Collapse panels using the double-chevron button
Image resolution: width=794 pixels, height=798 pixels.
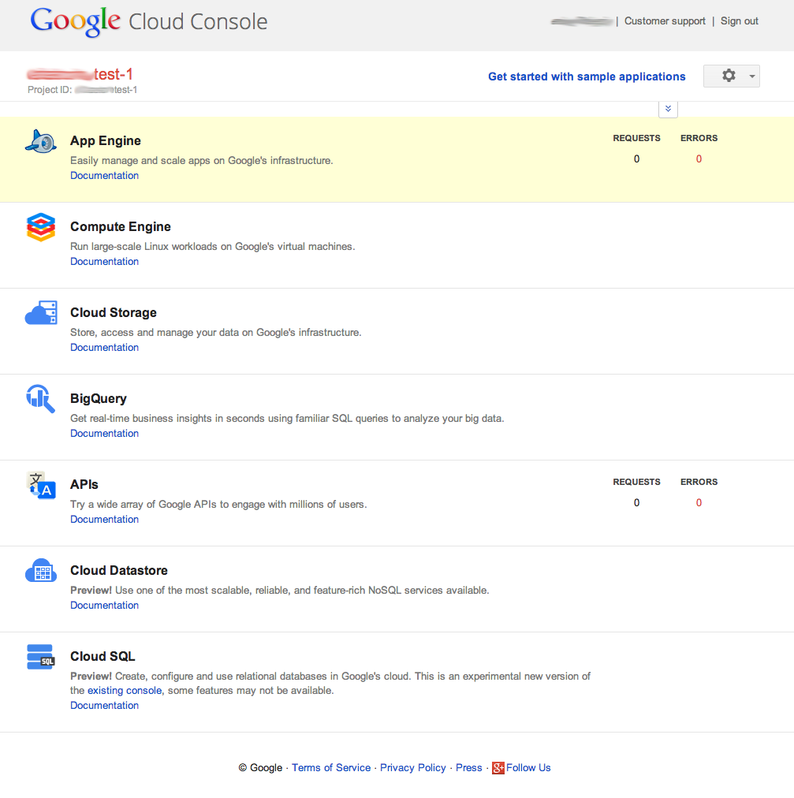click(668, 108)
